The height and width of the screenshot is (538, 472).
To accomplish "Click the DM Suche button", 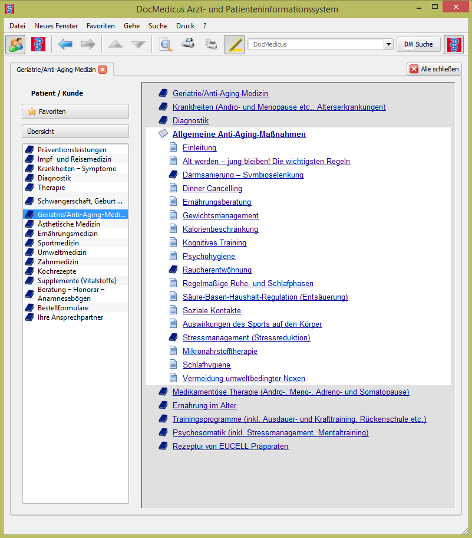I will pos(418,44).
